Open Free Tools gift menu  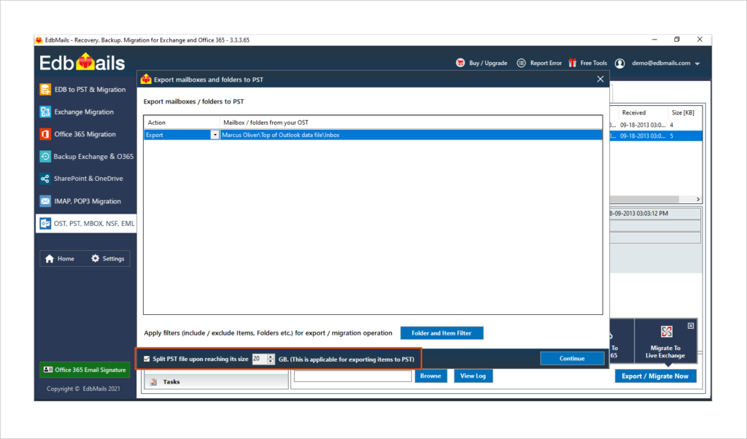(587, 63)
